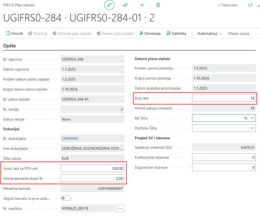Viewport: 260px width, 220px height.
Task: Click the Broj rata input field
Action: point(224,98)
